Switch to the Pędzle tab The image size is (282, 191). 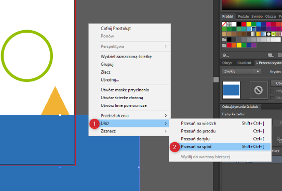point(243,17)
